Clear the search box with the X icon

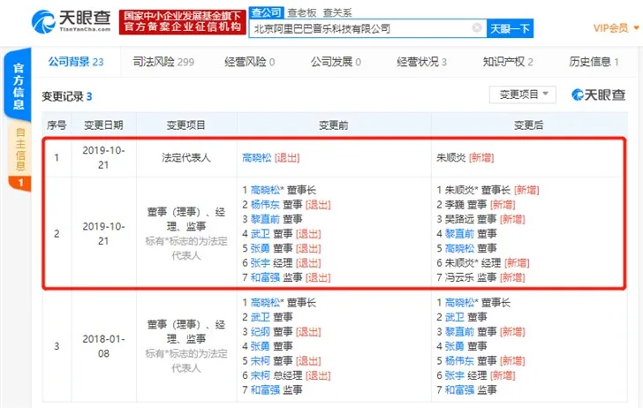pos(477,28)
